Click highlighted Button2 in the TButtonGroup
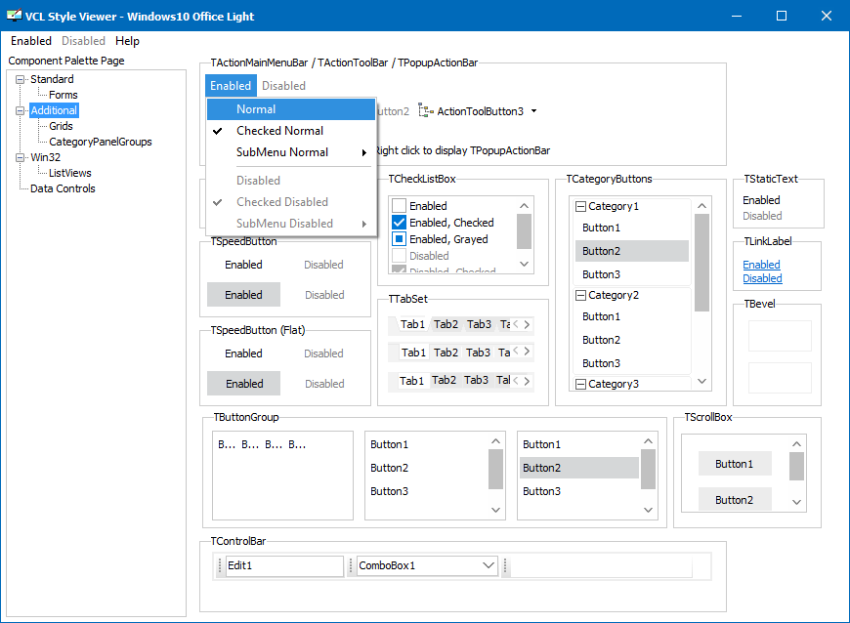Screen dimensions: 850x623 (579, 468)
